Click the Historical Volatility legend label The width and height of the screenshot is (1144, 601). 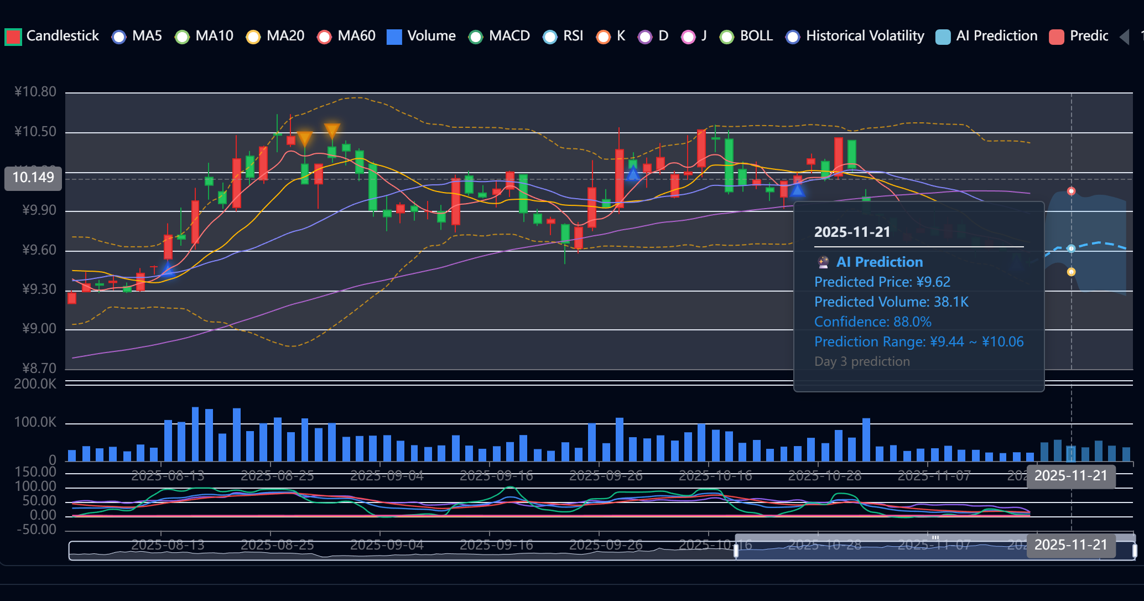pyautogui.click(x=865, y=36)
